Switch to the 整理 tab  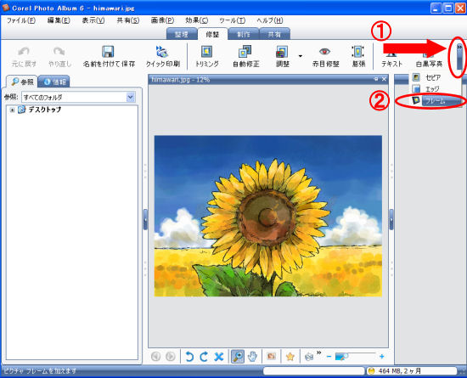pyautogui.click(x=182, y=34)
